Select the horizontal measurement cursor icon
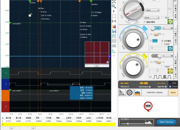 coord(114,21)
